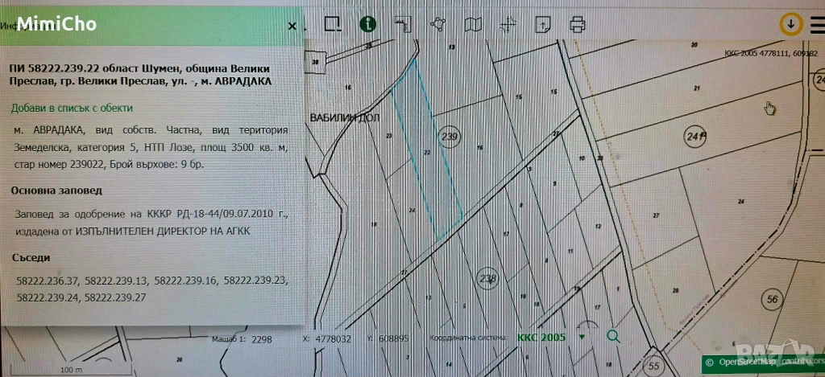Viewport: 825px width, 377px height.
Task: Click 'Добави в списък с обекти' link
Action: 72,108
